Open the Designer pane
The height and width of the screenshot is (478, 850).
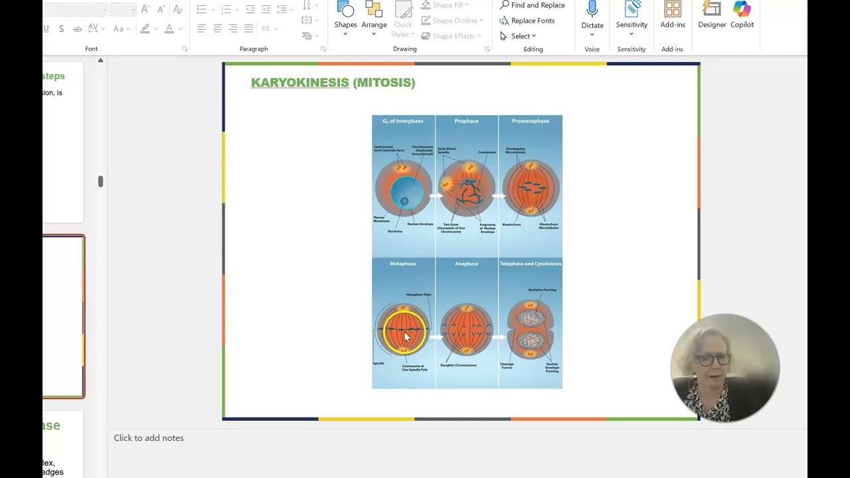[x=712, y=16]
